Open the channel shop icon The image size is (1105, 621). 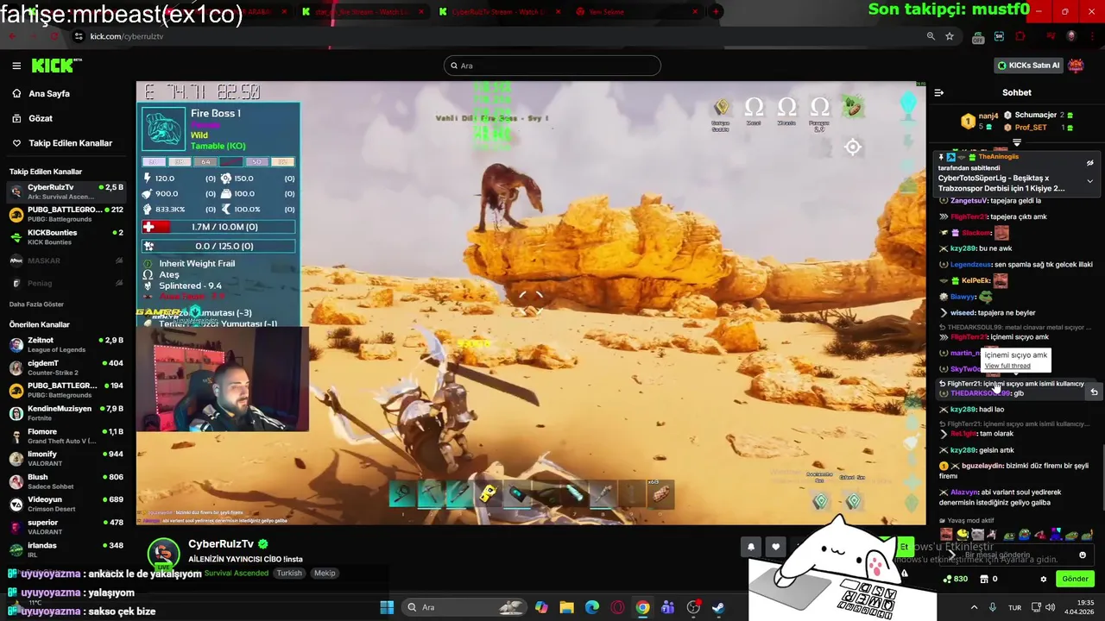(x=984, y=579)
